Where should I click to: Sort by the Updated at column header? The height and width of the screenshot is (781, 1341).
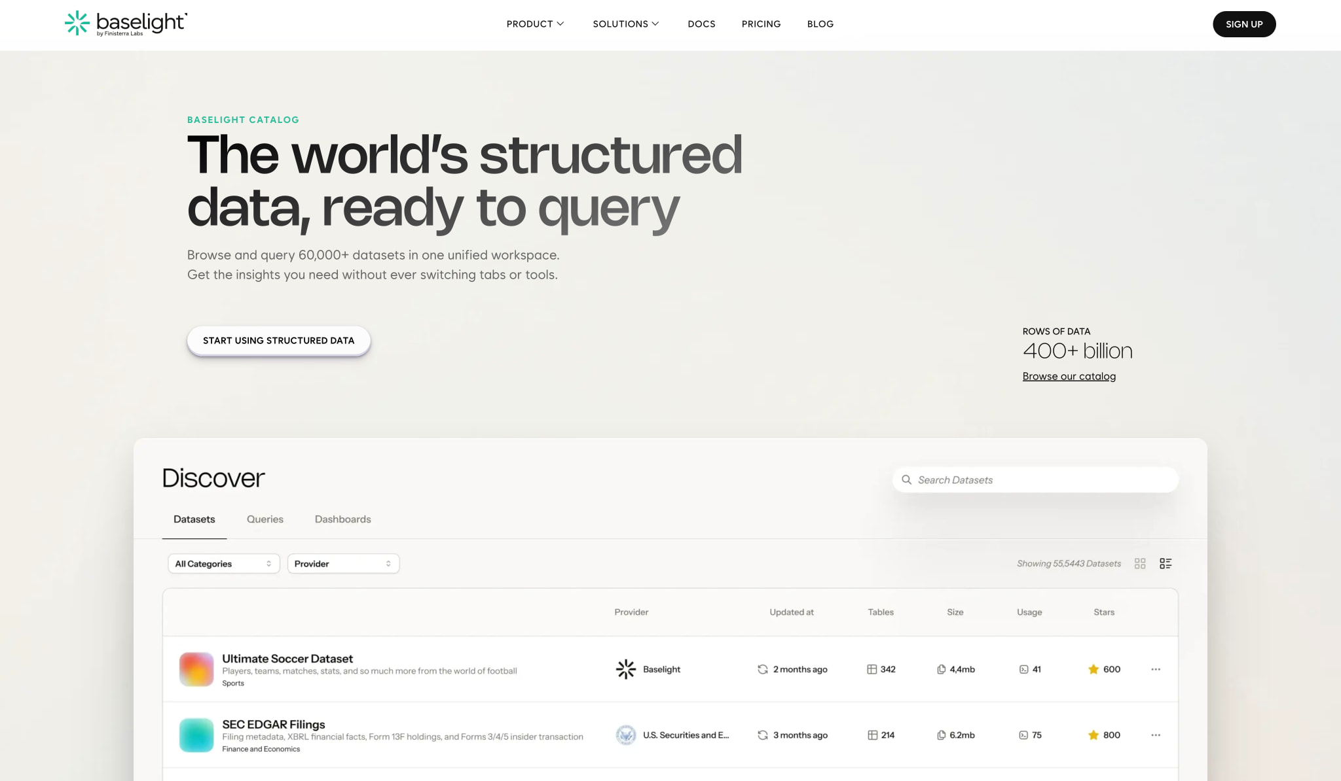(792, 612)
